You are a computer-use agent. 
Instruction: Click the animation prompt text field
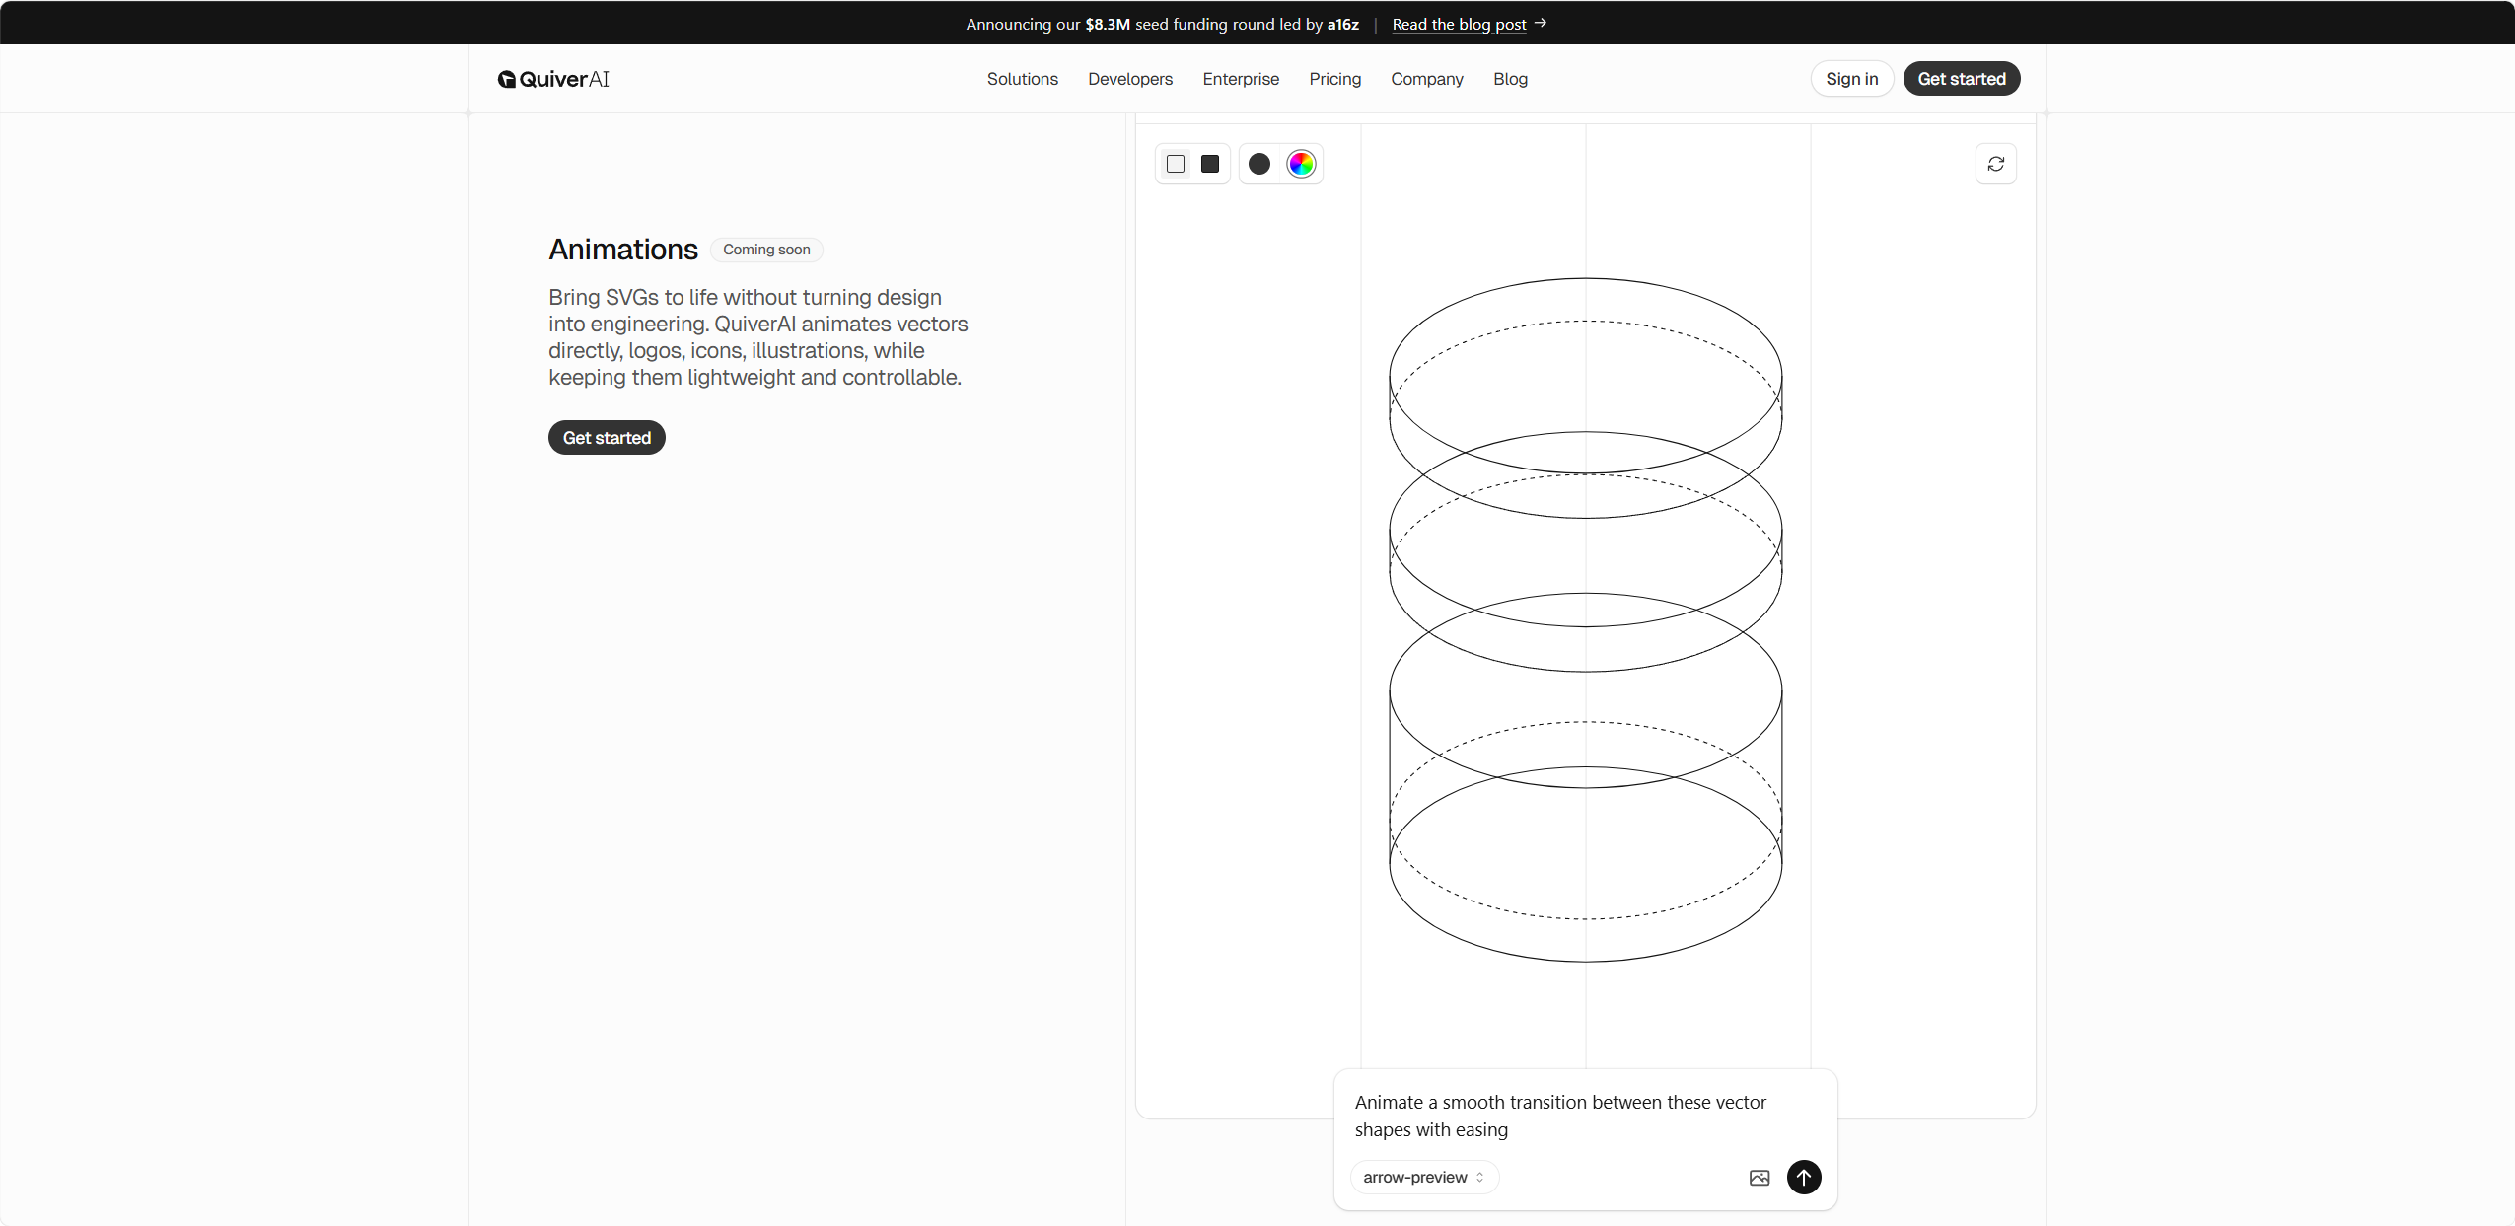(x=1585, y=1116)
